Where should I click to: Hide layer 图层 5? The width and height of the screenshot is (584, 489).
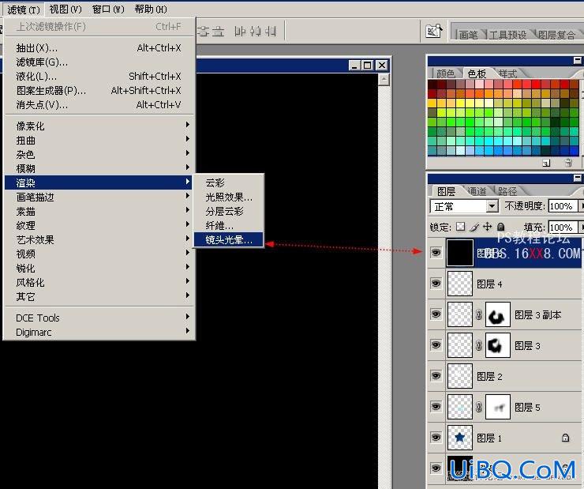click(436, 407)
